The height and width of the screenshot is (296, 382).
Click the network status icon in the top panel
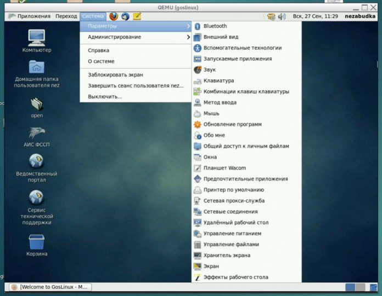click(x=271, y=16)
